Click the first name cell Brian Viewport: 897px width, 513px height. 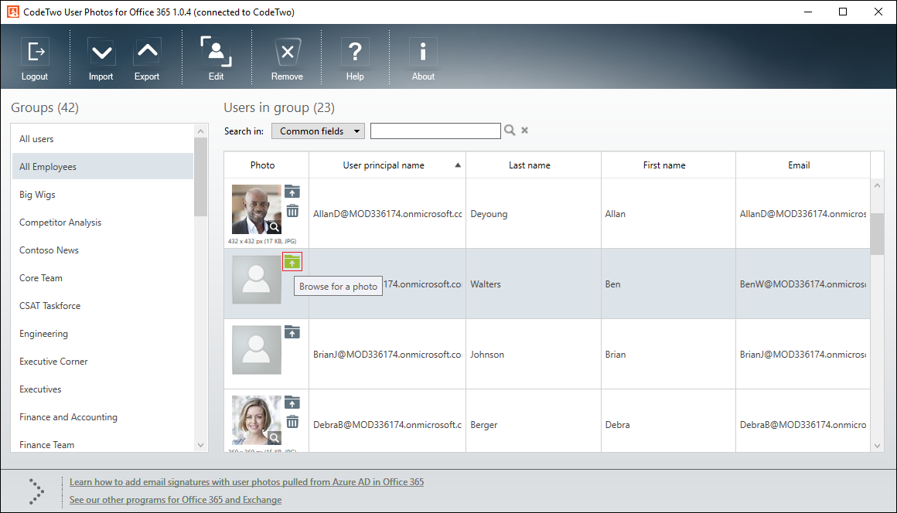[x=668, y=354]
